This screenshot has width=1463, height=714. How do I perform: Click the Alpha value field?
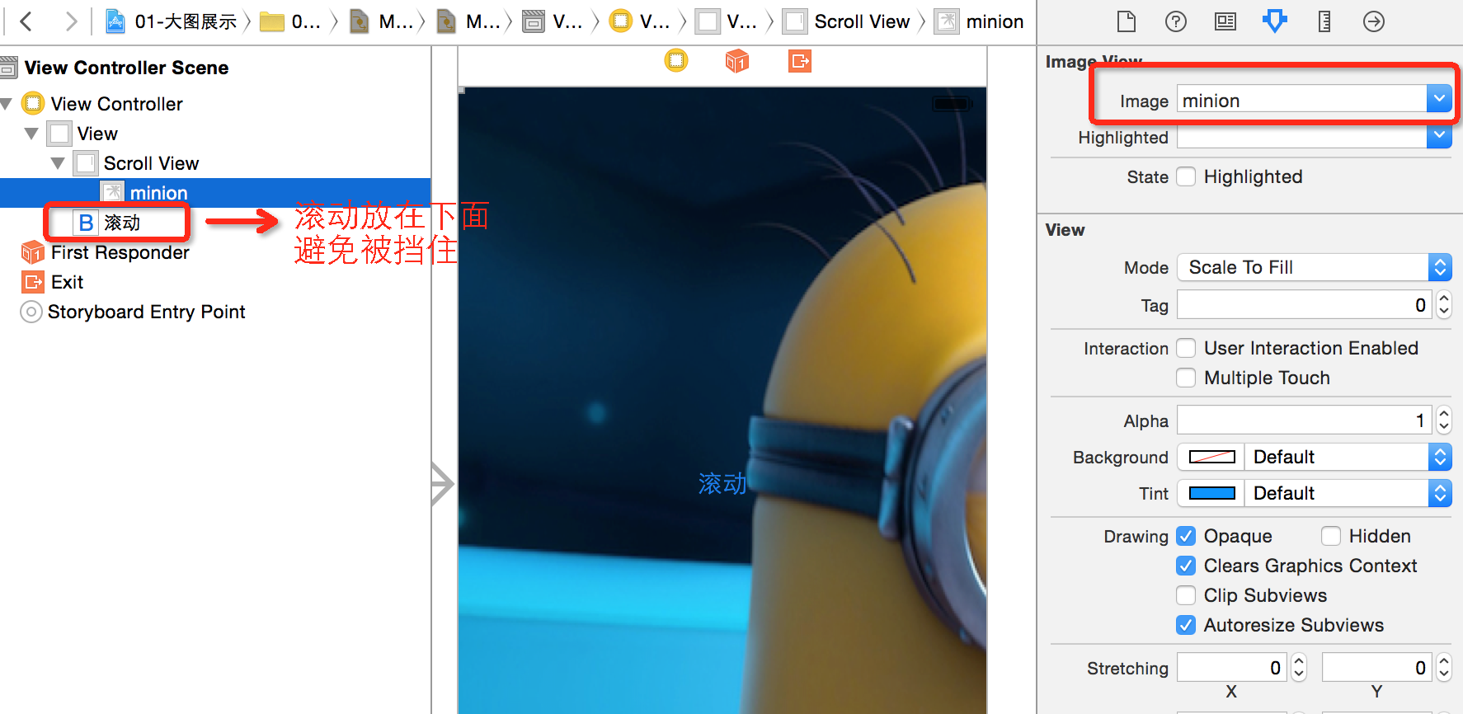[x=1305, y=420]
